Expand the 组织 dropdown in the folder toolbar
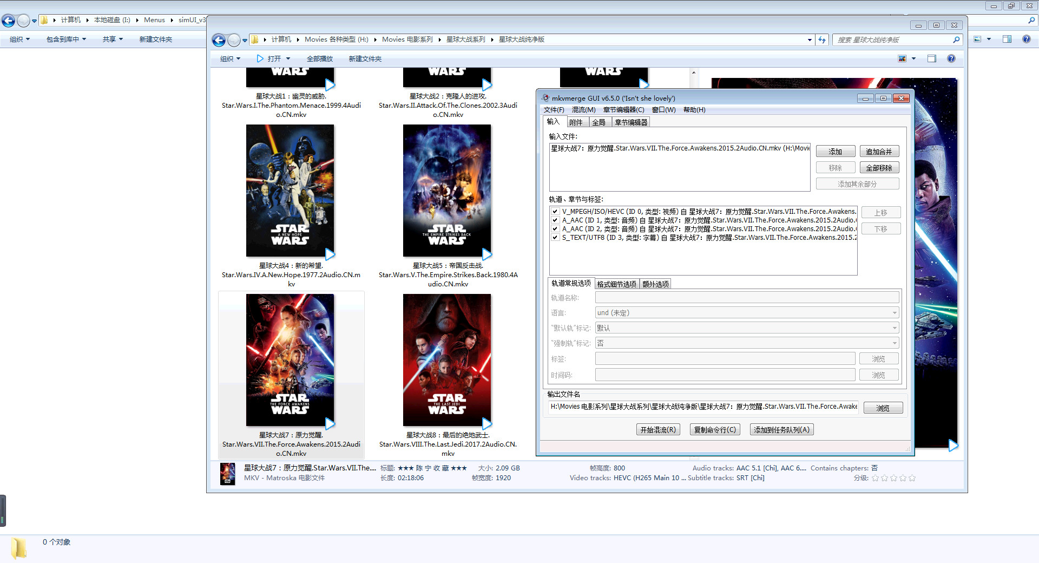Image resolution: width=1039 pixels, height=563 pixels. (230, 58)
